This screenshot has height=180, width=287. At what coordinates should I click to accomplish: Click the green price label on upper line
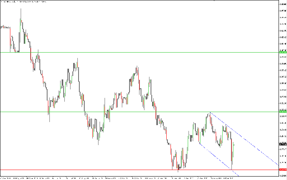tap(283, 53)
